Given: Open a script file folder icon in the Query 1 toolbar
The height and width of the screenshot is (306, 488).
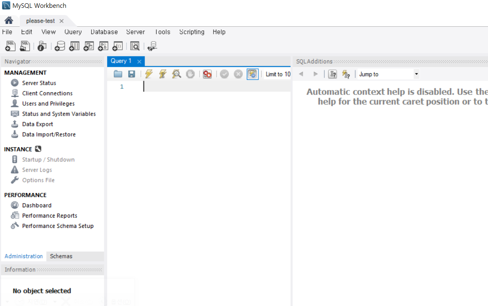Looking at the screenshot, I should [x=118, y=74].
